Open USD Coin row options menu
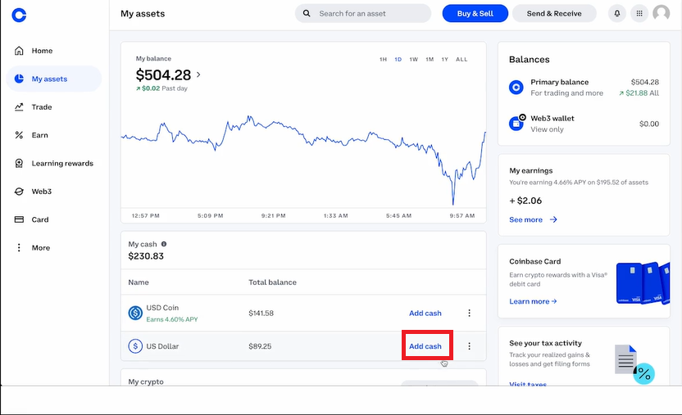 469,313
